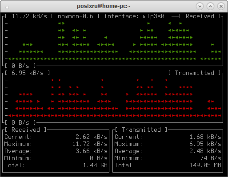The image size is (228, 177).
Task: Select Transmitted Total value 149.05 MB
Action: (205, 165)
